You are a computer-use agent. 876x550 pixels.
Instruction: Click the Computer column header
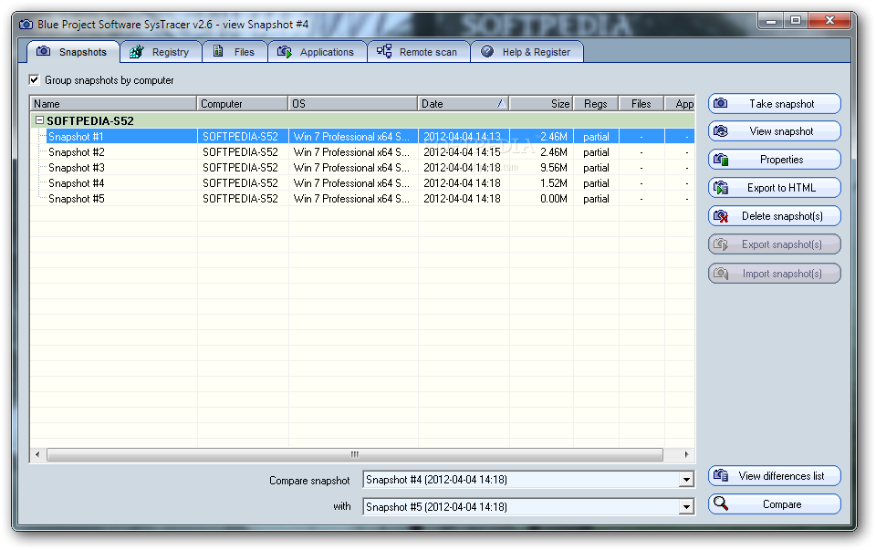pos(243,104)
